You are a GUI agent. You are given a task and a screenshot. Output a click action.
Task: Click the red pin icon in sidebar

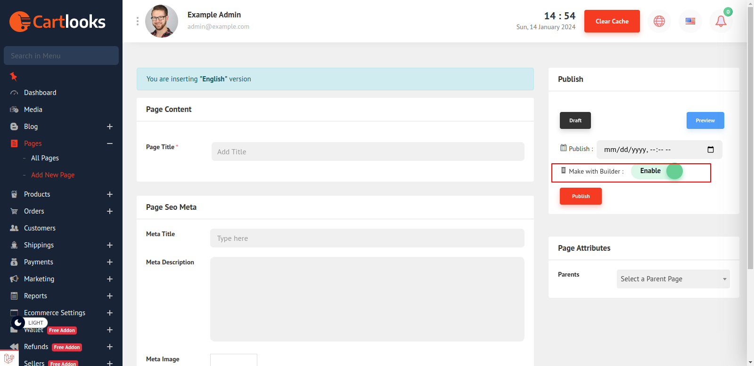14,76
